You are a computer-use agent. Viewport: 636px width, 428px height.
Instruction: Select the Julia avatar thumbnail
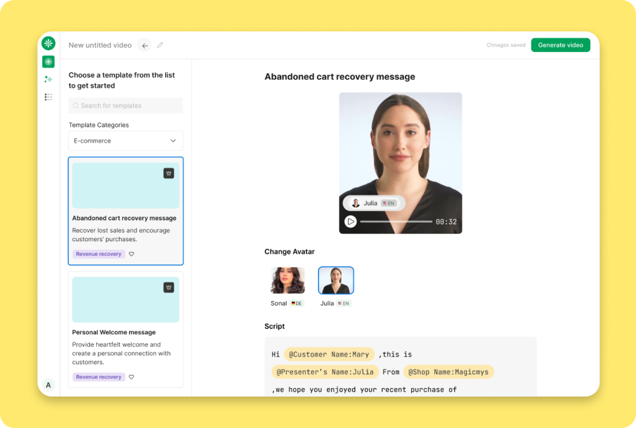tap(336, 280)
